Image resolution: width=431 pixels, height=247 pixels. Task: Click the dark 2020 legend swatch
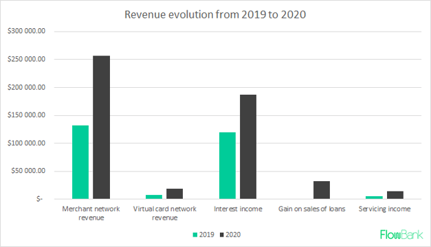click(x=222, y=235)
